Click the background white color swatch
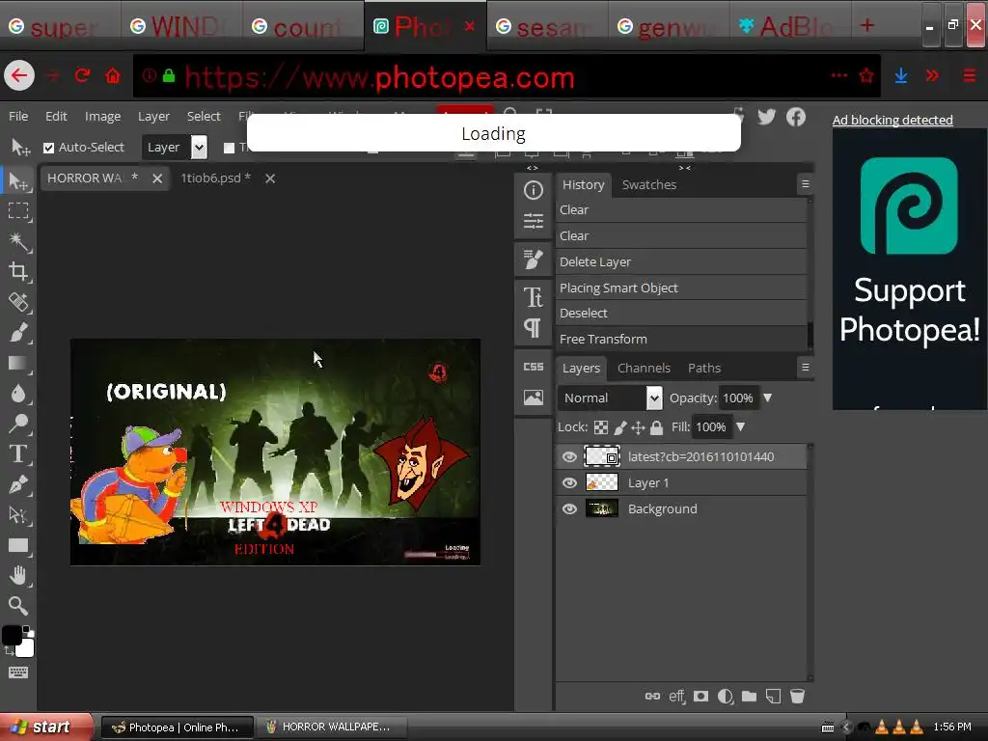Screen dimensions: 988x741 (x=25, y=647)
